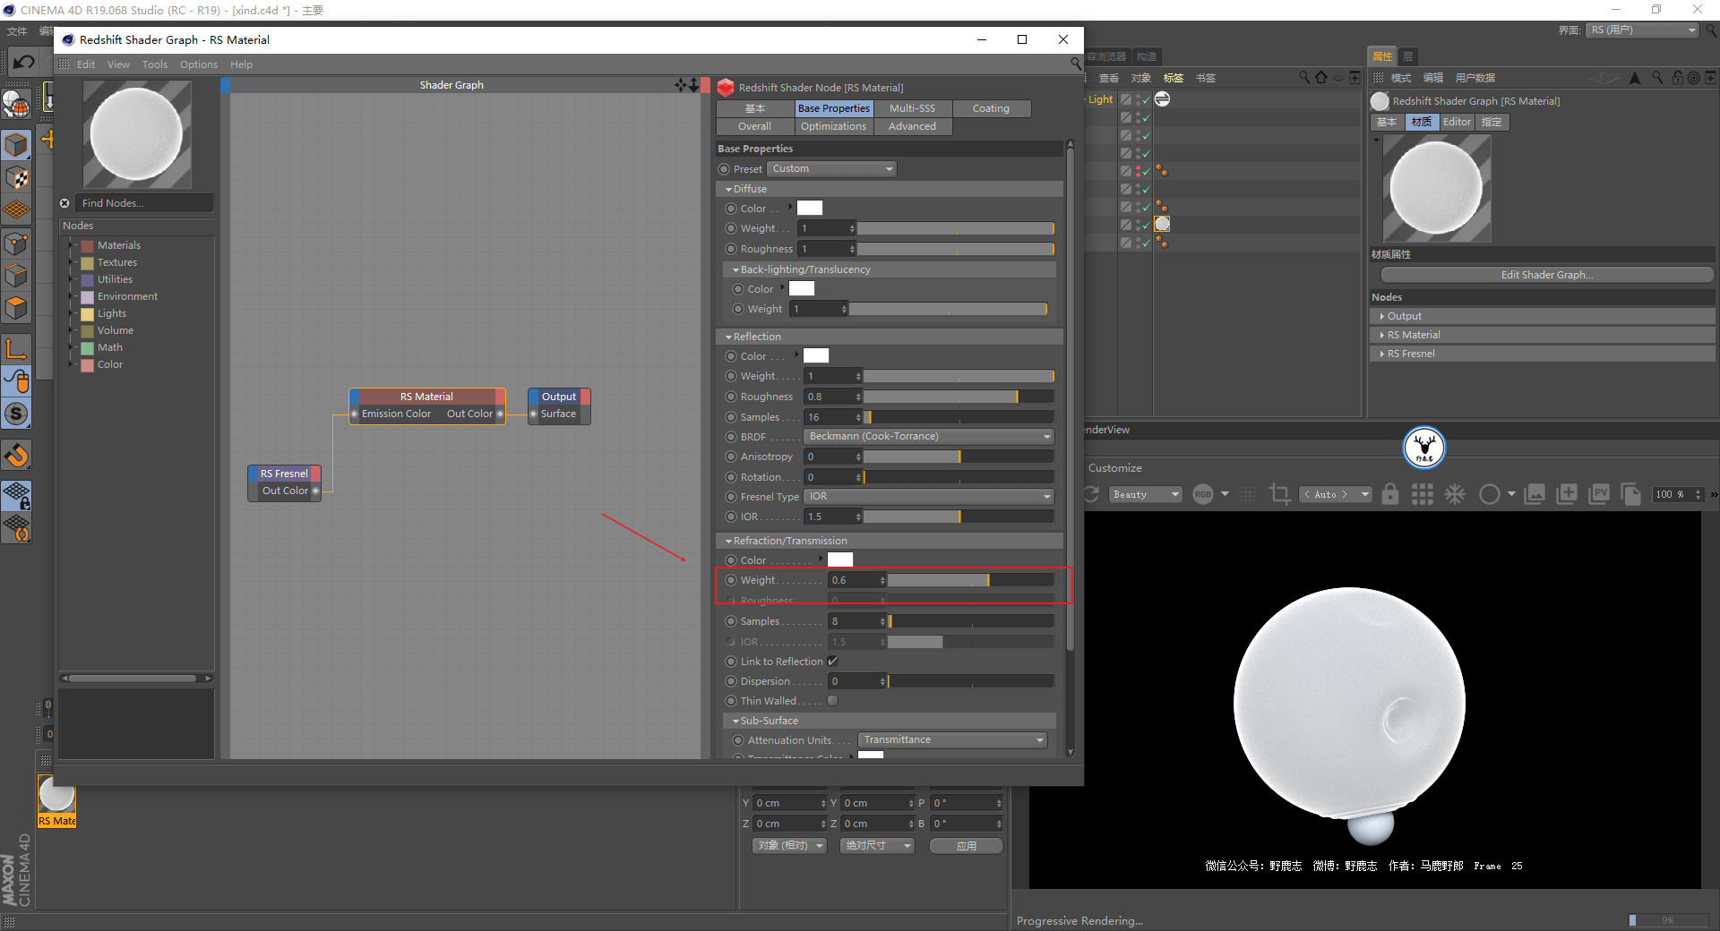Open the Fresnel Type IOR dropdown
1720x931 pixels.
928,497
